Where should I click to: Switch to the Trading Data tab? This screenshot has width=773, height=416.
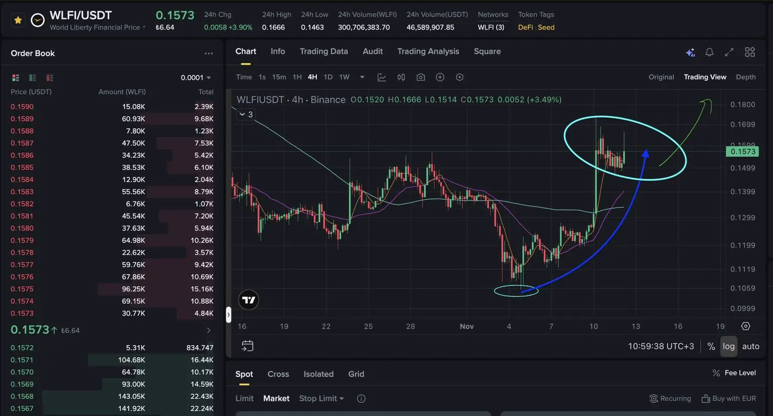(324, 51)
